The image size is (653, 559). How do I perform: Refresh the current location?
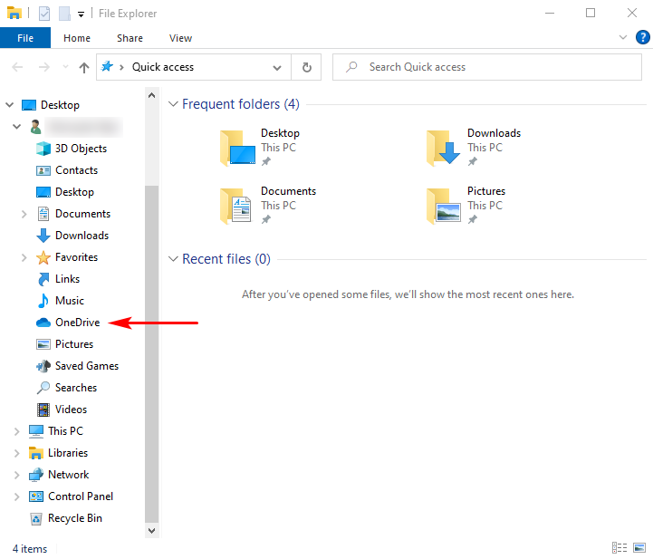[x=306, y=67]
